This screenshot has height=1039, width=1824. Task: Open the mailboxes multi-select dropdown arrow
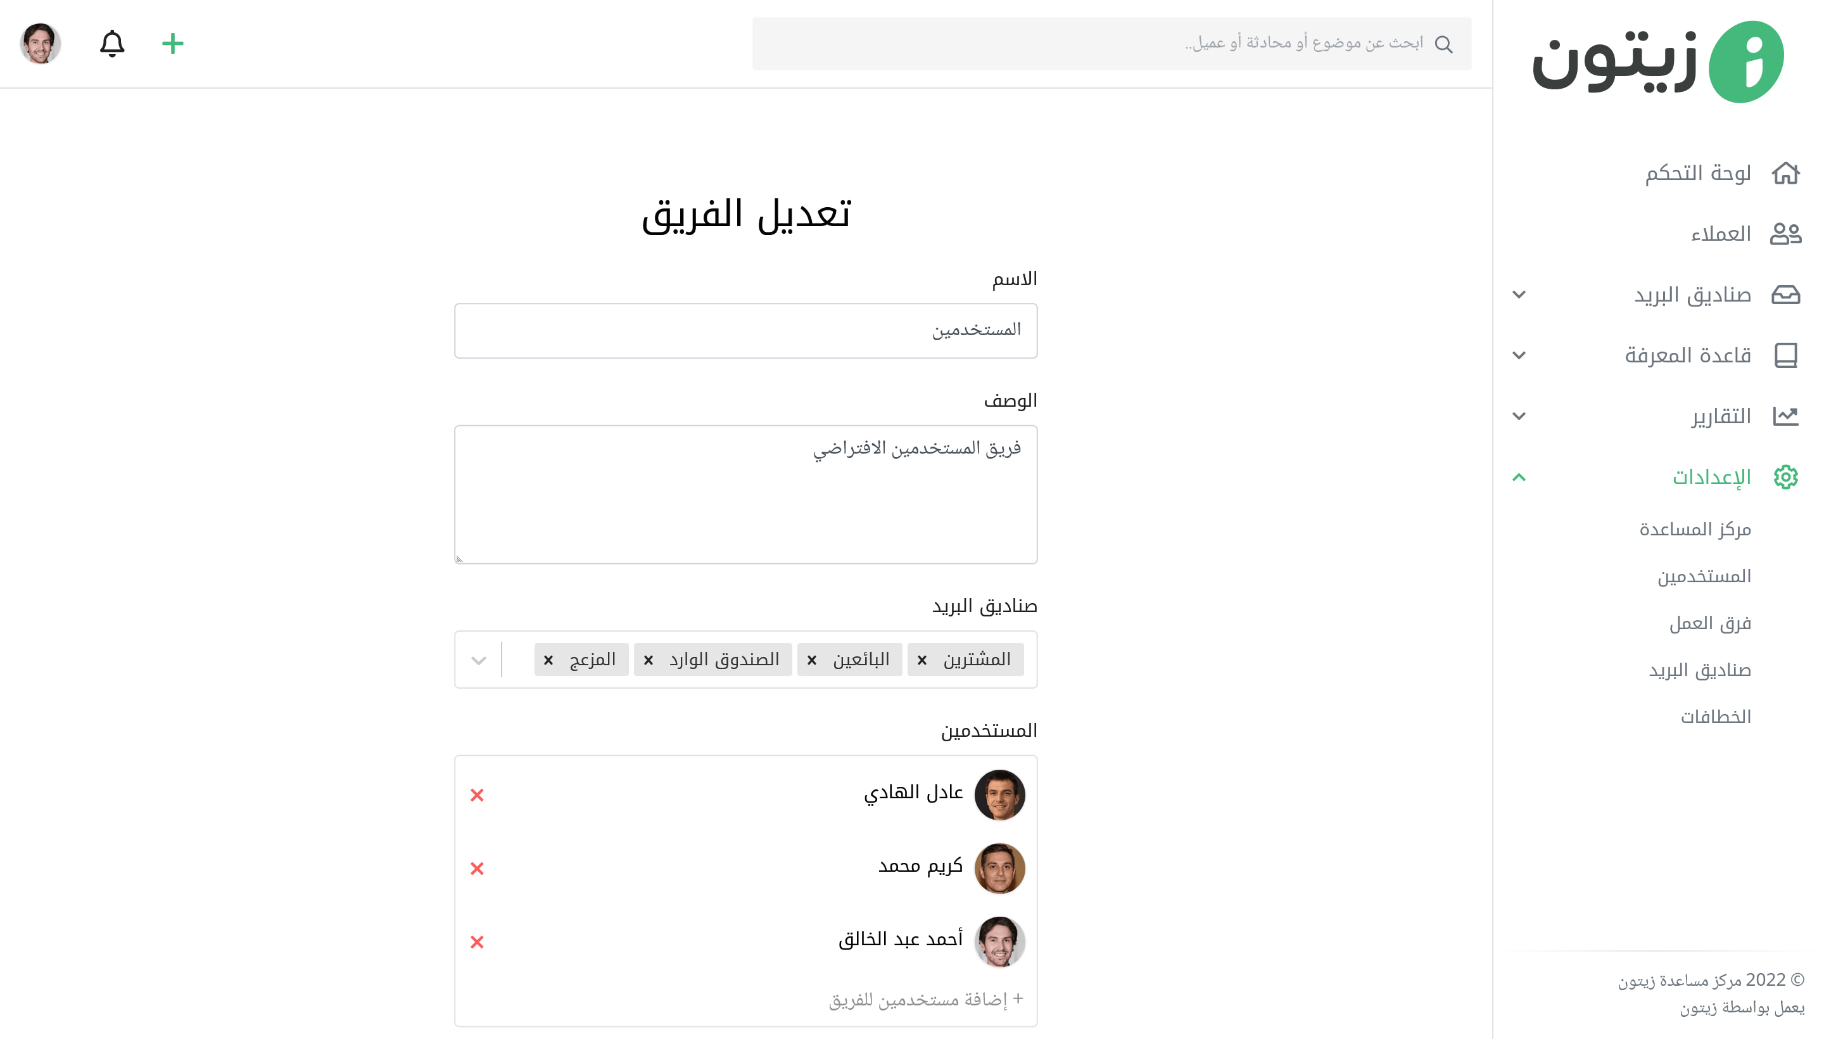point(479,660)
